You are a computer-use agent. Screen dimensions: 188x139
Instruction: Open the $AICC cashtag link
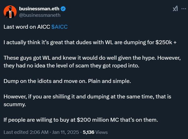tap(59, 27)
